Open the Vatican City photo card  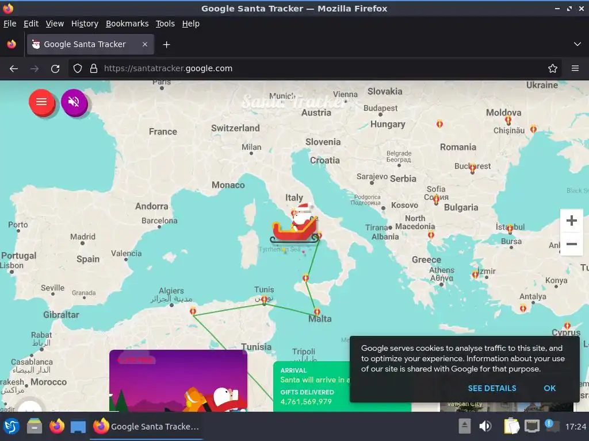point(506,407)
